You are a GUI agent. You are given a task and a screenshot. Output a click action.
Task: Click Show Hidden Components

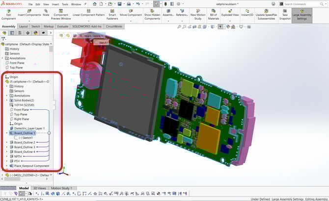coord(152,15)
